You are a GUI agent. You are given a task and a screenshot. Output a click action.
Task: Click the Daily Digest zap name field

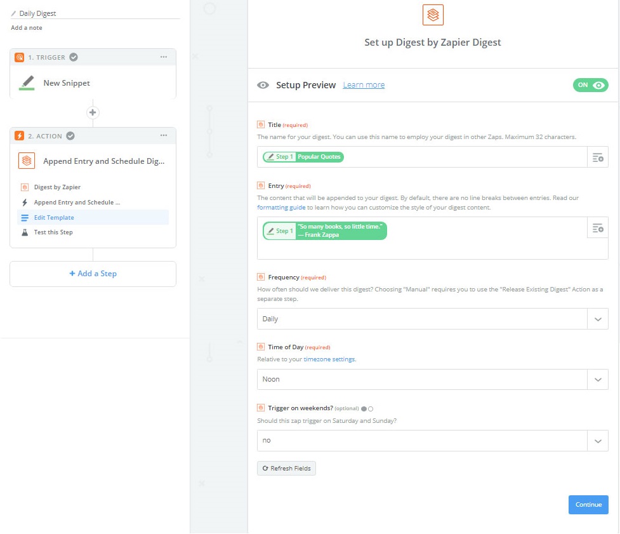click(95, 13)
